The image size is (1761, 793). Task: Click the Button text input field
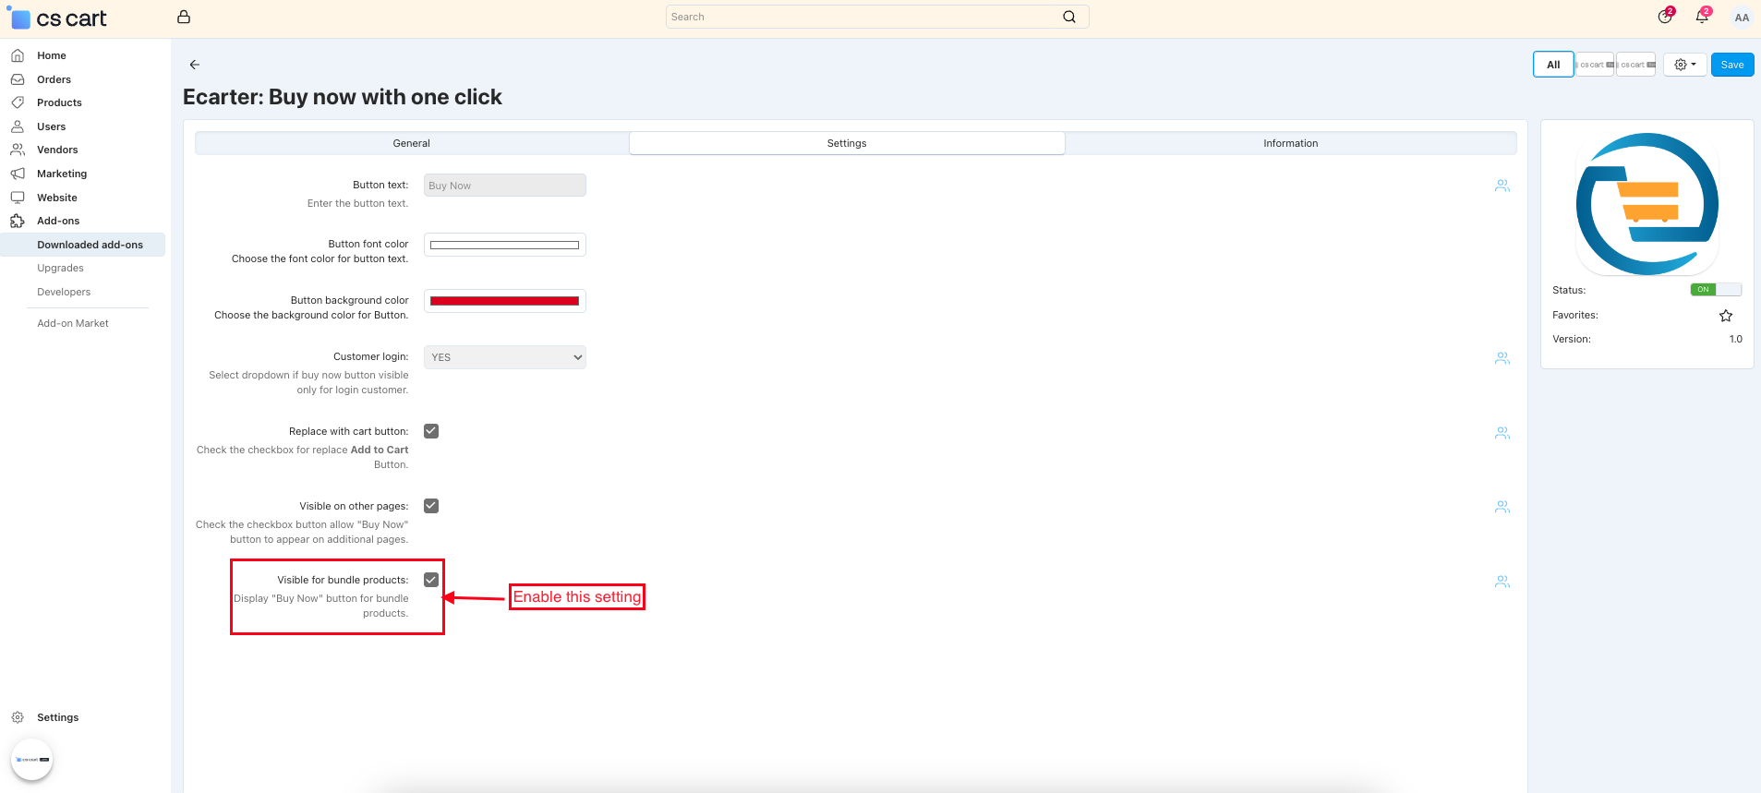[504, 186]
